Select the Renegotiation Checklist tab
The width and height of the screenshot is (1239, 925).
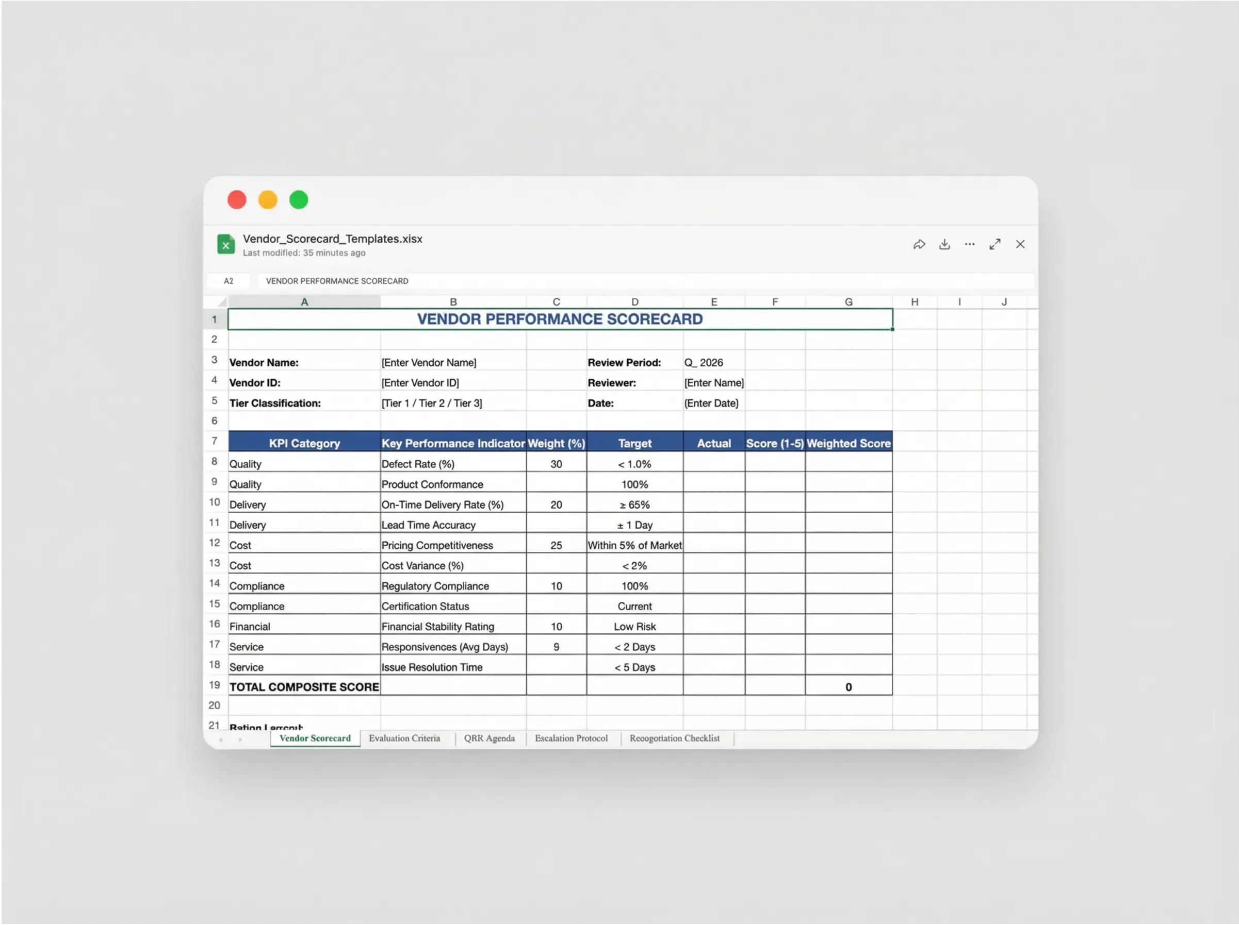pyautogui.click(x=674, y=738)
